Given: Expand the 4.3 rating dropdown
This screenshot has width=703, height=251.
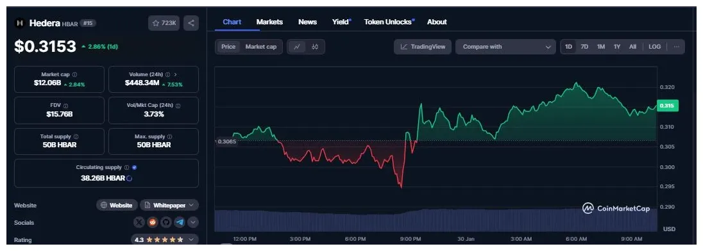Looking at the screenshot, I should click(x=165, y=240).
